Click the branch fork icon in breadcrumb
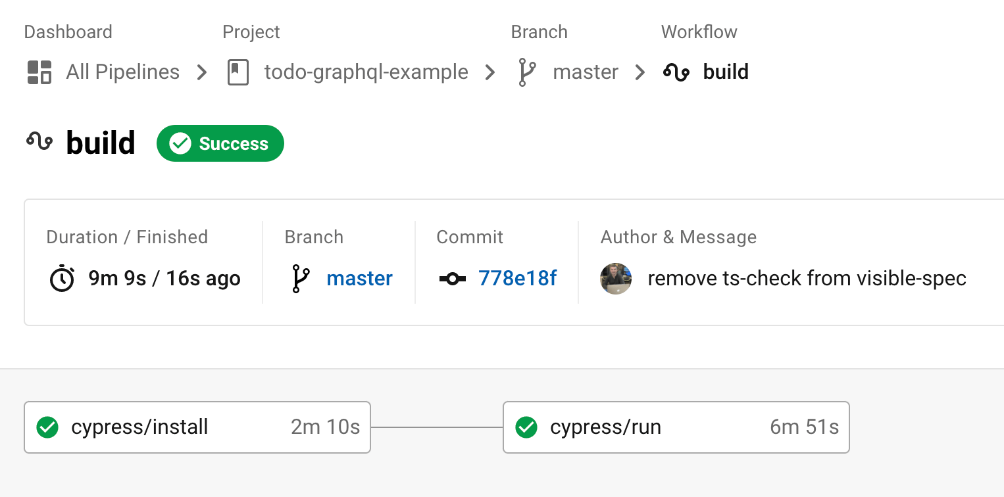Viewport: 1004px width, 497px height. click(527, 72)
